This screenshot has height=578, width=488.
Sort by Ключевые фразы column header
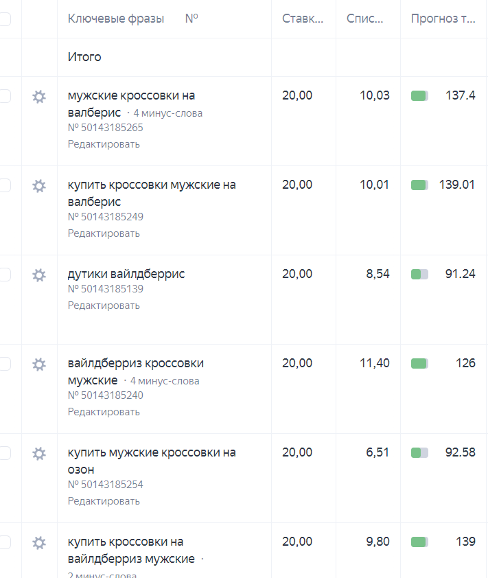coord(115,19)
